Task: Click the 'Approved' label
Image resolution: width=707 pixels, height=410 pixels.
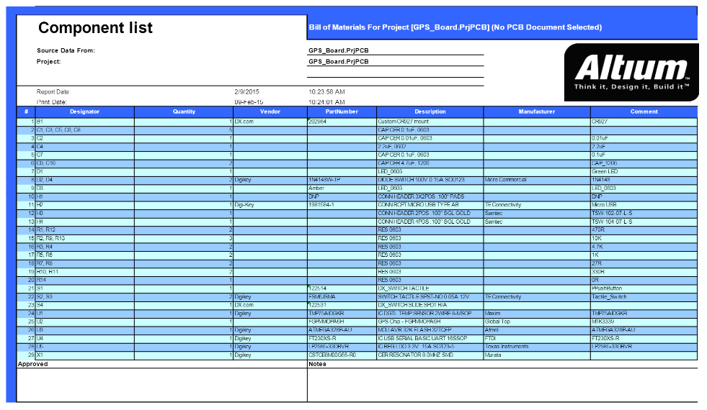Action: click(x=32, y=364)
